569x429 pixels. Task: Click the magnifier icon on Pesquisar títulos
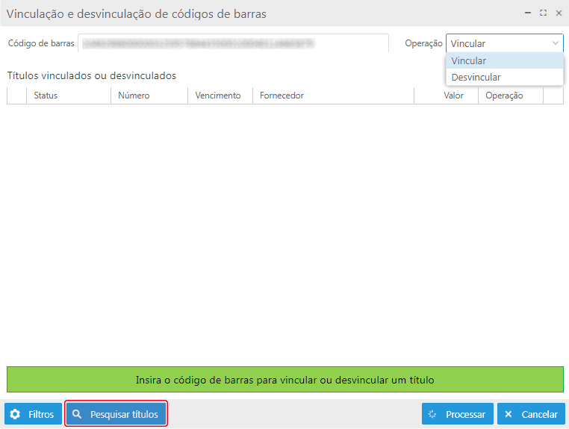77,414
